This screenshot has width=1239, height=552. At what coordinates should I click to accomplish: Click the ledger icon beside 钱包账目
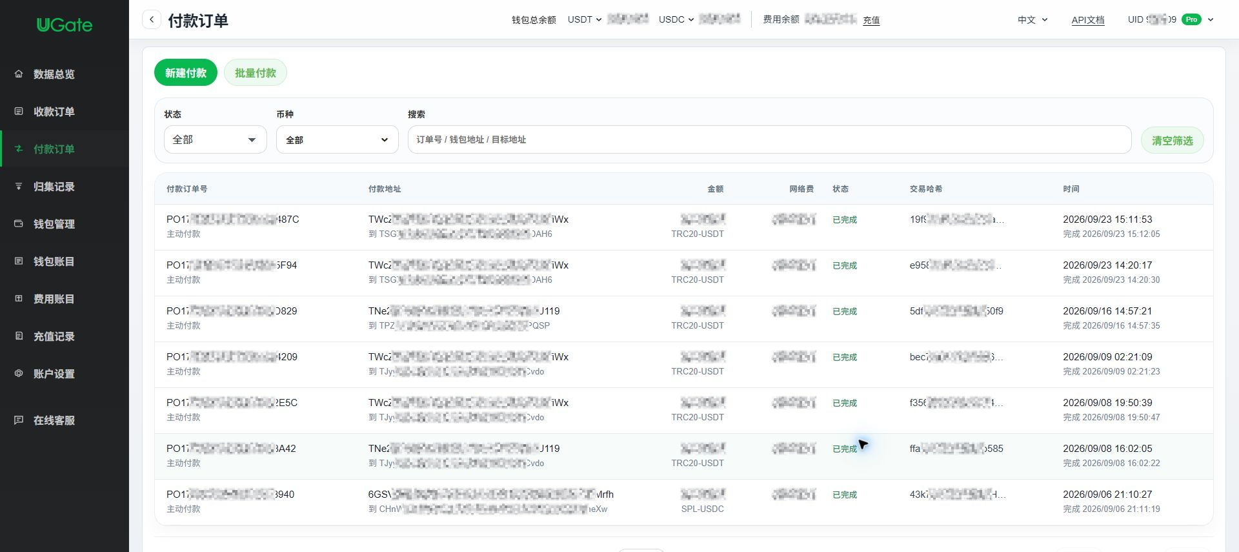pyautogui.click(x=19, y=261)
